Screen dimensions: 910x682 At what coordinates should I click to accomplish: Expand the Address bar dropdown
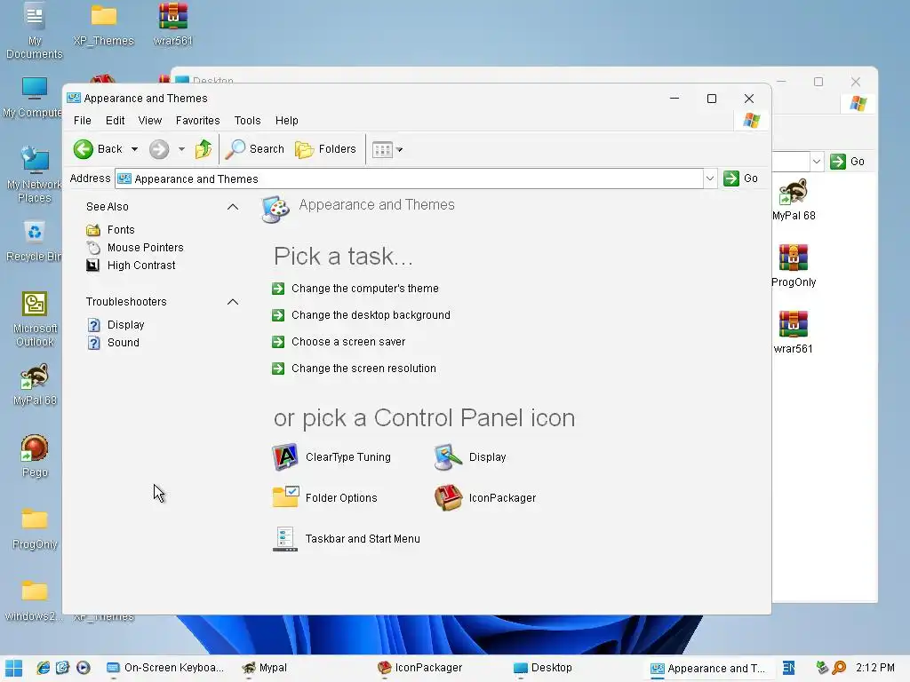710,178
